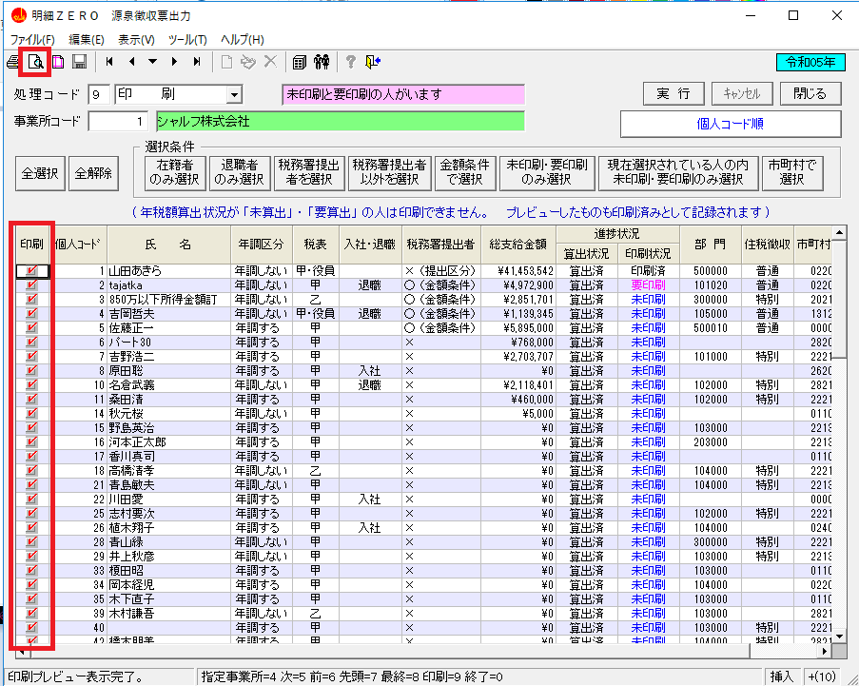This screenshot has width=859, height=686.
Task: Click the floppy disk save icon
Action: [x=80, y=62]
